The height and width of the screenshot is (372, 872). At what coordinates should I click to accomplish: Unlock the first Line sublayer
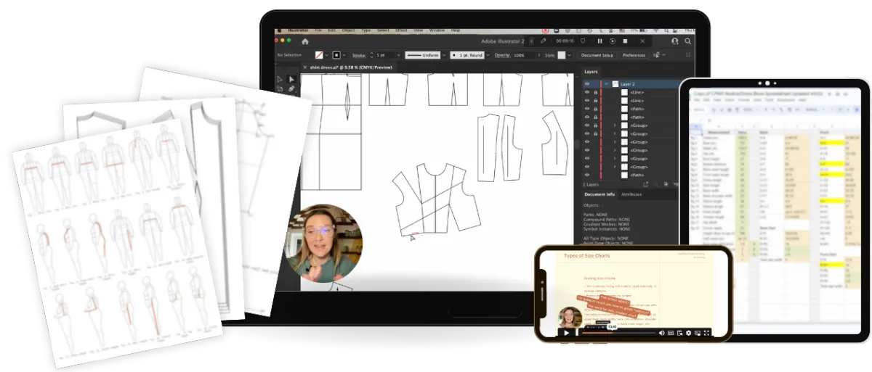pyautogui.click(x=596, y=93)
